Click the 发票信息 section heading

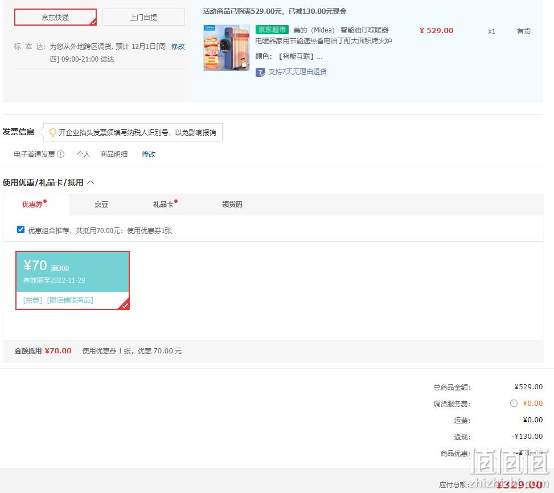click(x=18, y=132)
